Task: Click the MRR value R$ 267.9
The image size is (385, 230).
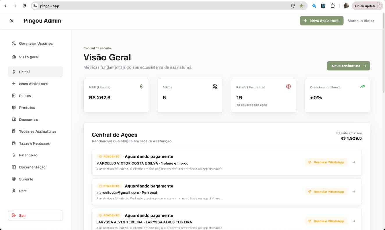Action: coord(100,97)
